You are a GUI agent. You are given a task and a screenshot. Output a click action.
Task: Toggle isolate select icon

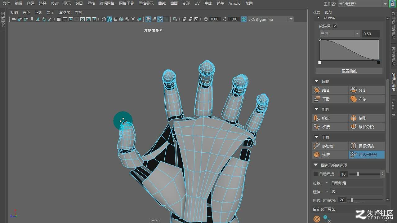[x=175, y=19]
